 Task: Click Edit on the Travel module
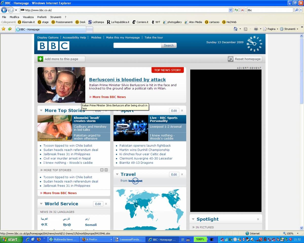click(x=174, y=174)
